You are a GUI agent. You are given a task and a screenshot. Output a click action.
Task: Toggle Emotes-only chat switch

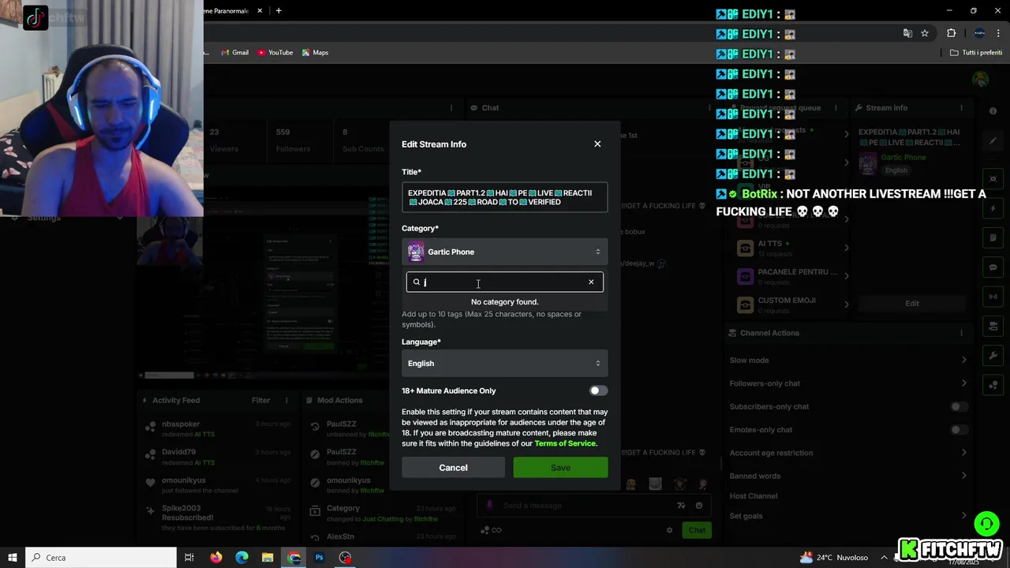tap(958, 429)
